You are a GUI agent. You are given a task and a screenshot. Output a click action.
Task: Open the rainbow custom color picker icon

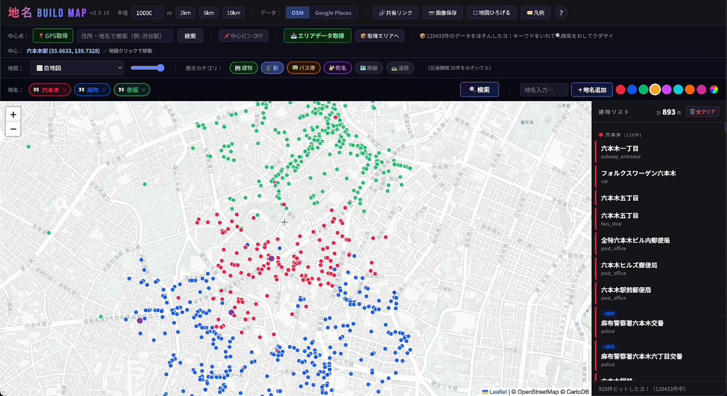click(x=714, y=90)
